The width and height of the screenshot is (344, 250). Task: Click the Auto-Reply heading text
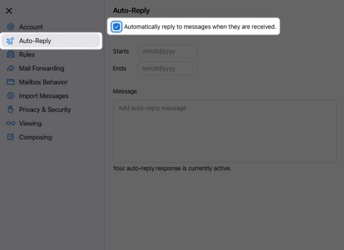click(131, 11)
